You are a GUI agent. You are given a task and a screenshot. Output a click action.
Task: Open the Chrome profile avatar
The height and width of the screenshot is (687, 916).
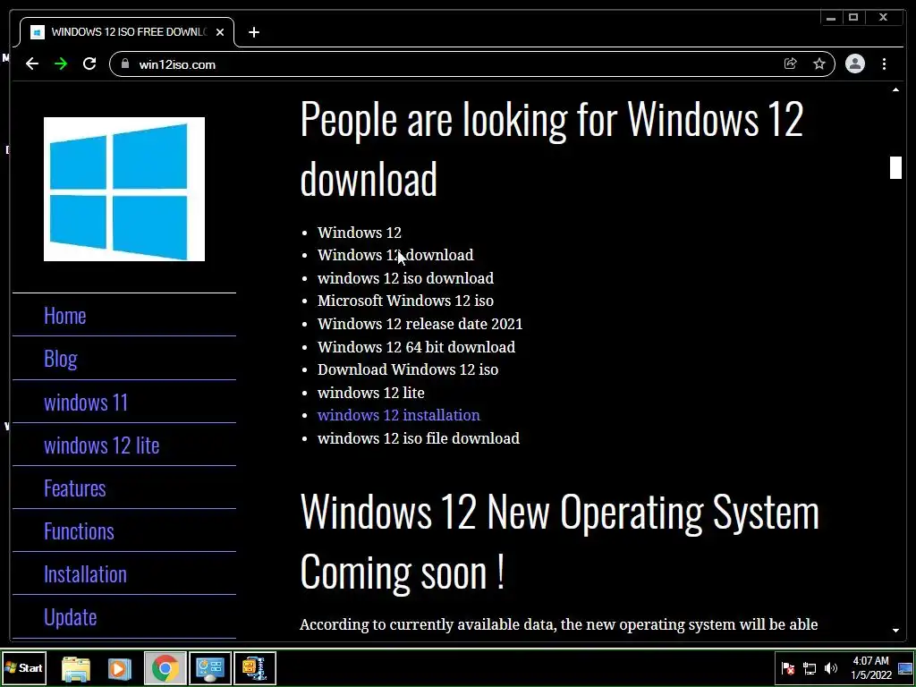coord(854,64)
